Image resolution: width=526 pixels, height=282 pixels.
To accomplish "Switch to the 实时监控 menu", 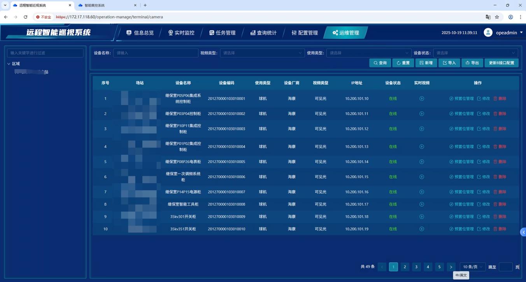I will point(181,33).
